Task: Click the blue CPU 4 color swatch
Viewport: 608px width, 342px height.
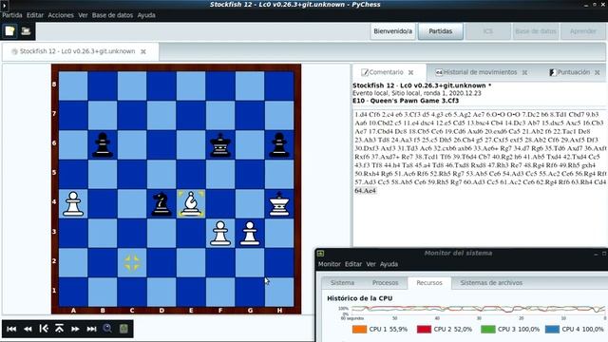Action: coord(552,330)
